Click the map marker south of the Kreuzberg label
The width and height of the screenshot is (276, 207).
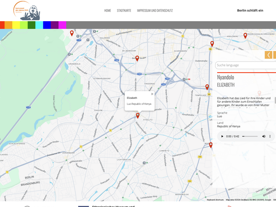point(212,44)
